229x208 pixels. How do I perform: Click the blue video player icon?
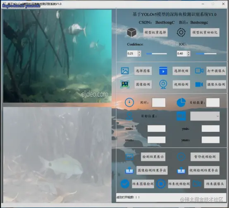163,71
